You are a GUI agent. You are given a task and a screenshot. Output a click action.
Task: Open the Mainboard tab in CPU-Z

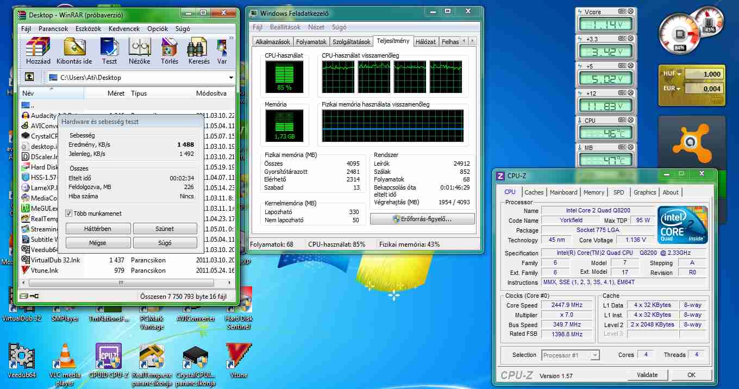563,192
